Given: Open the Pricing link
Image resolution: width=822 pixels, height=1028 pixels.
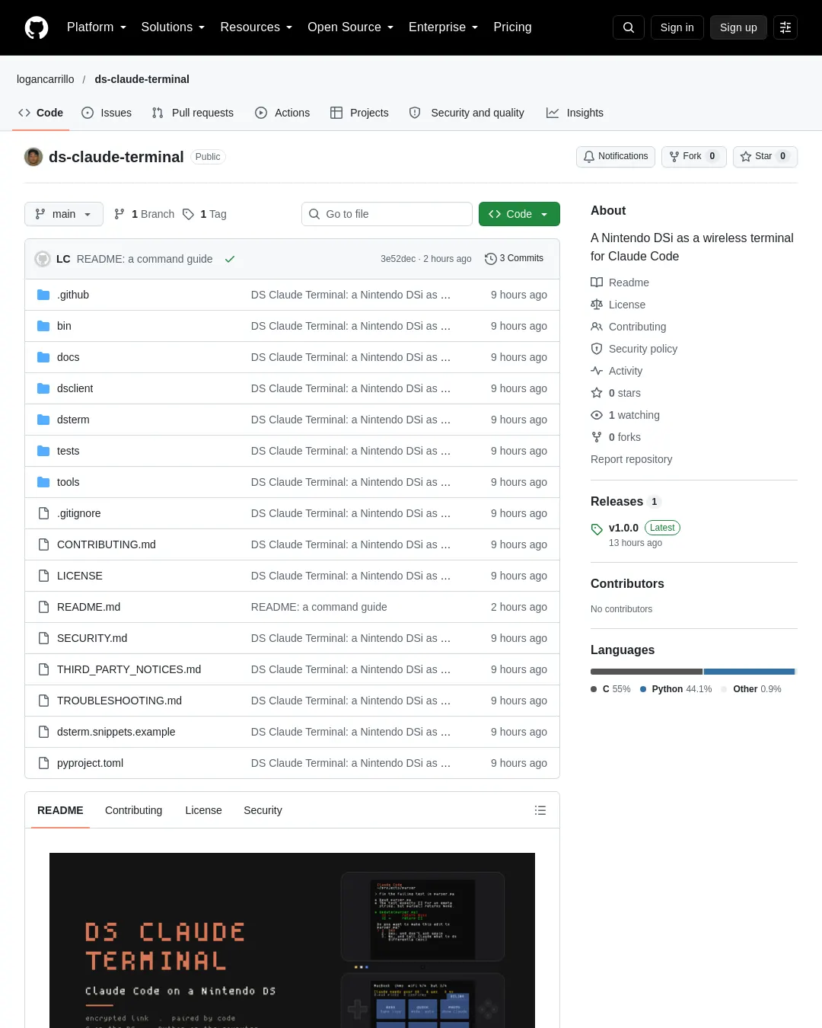Looking at the screenshot, I should (x=512, y=27).
